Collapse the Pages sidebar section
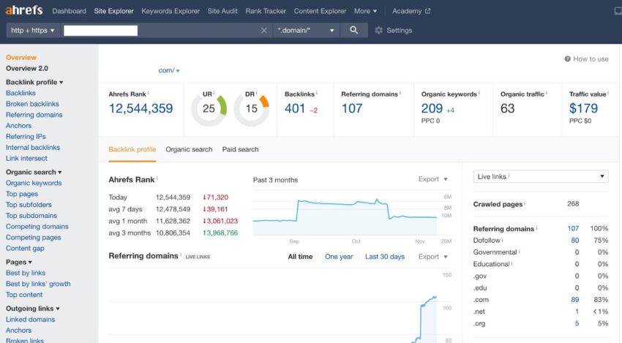622x343 pixels. click(x=19, y=262)
